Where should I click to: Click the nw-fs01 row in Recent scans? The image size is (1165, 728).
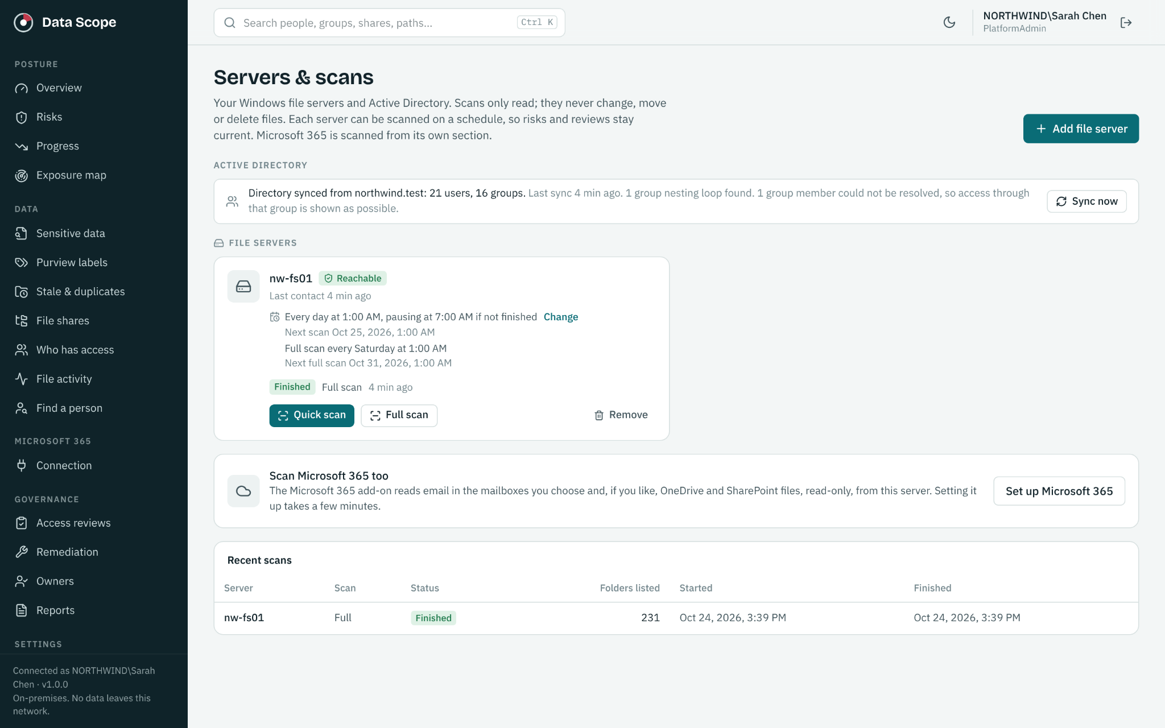click(x=676, y=618)
